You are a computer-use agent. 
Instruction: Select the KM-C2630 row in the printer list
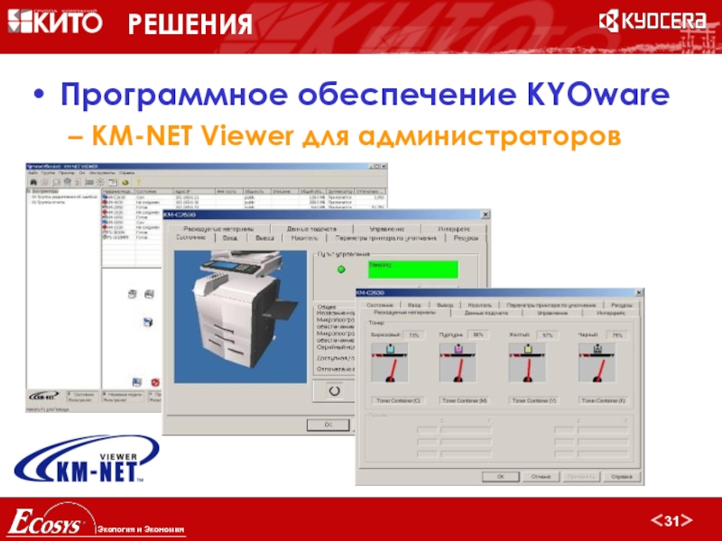coord(243,197)
